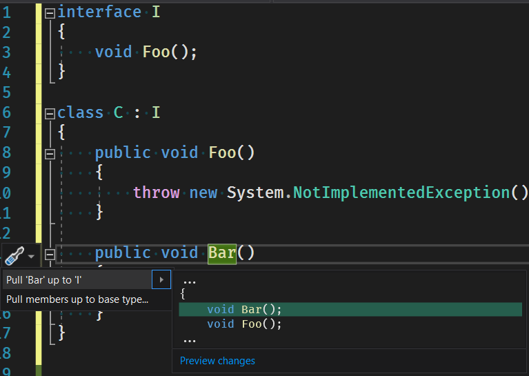Click highlighted 'void Bar();' preview line

click(350, 309)
